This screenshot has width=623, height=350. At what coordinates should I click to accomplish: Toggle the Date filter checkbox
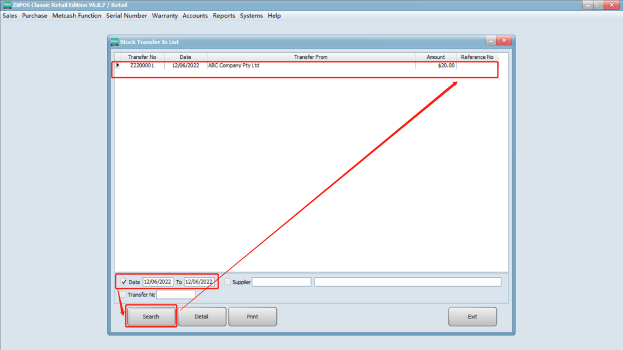(124, 282)
